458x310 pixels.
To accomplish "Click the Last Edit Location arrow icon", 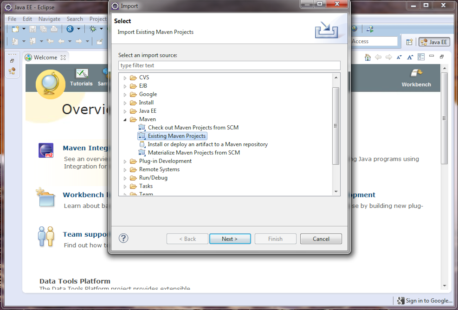I will pyautogui.click(x=50, y=41).
